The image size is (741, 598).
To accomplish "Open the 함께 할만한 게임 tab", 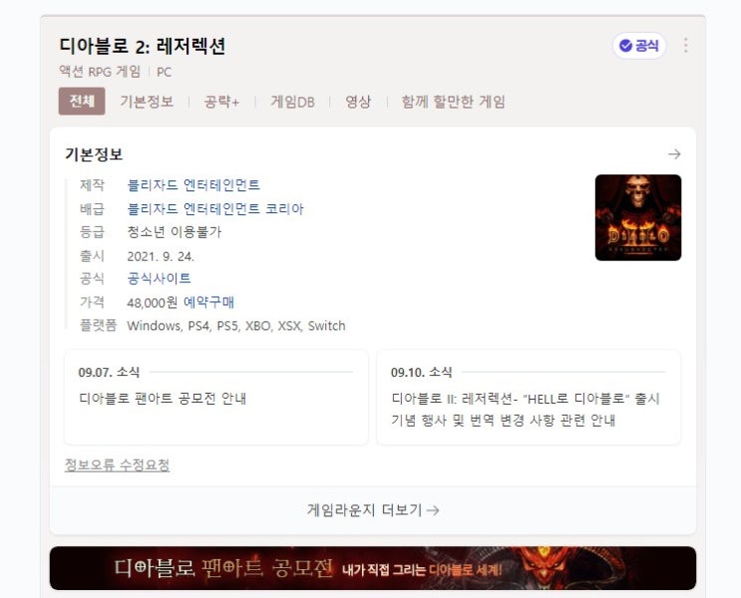I will [x=453, y=102].
